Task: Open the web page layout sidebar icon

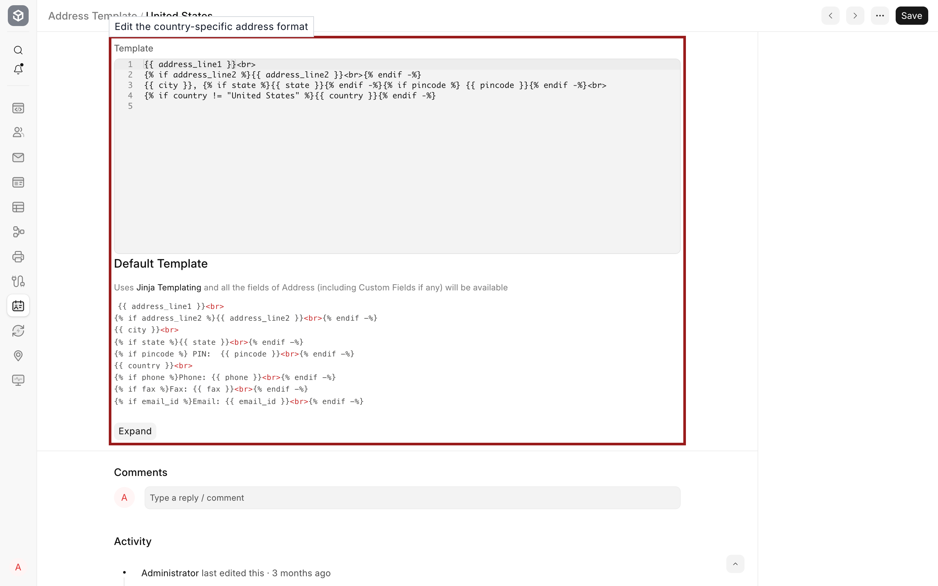Action: click(18, 182)
